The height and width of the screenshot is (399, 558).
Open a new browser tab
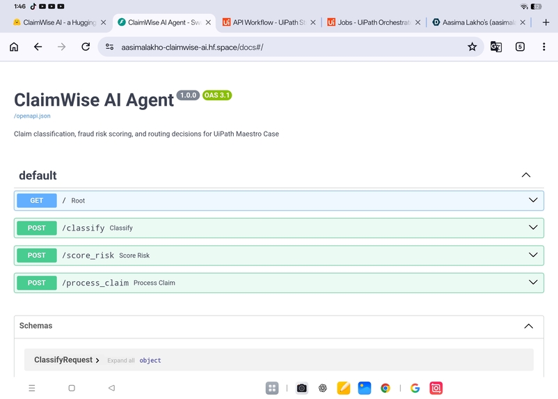click(x=546, y=22)
